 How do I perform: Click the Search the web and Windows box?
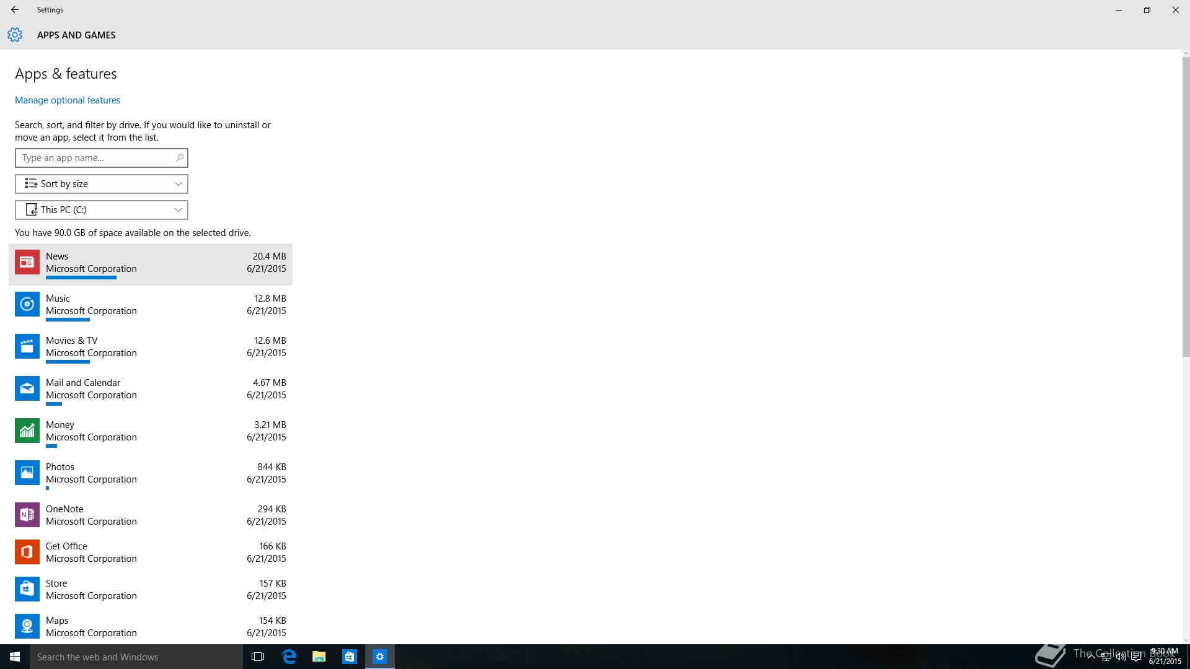(x=136, y=657)
